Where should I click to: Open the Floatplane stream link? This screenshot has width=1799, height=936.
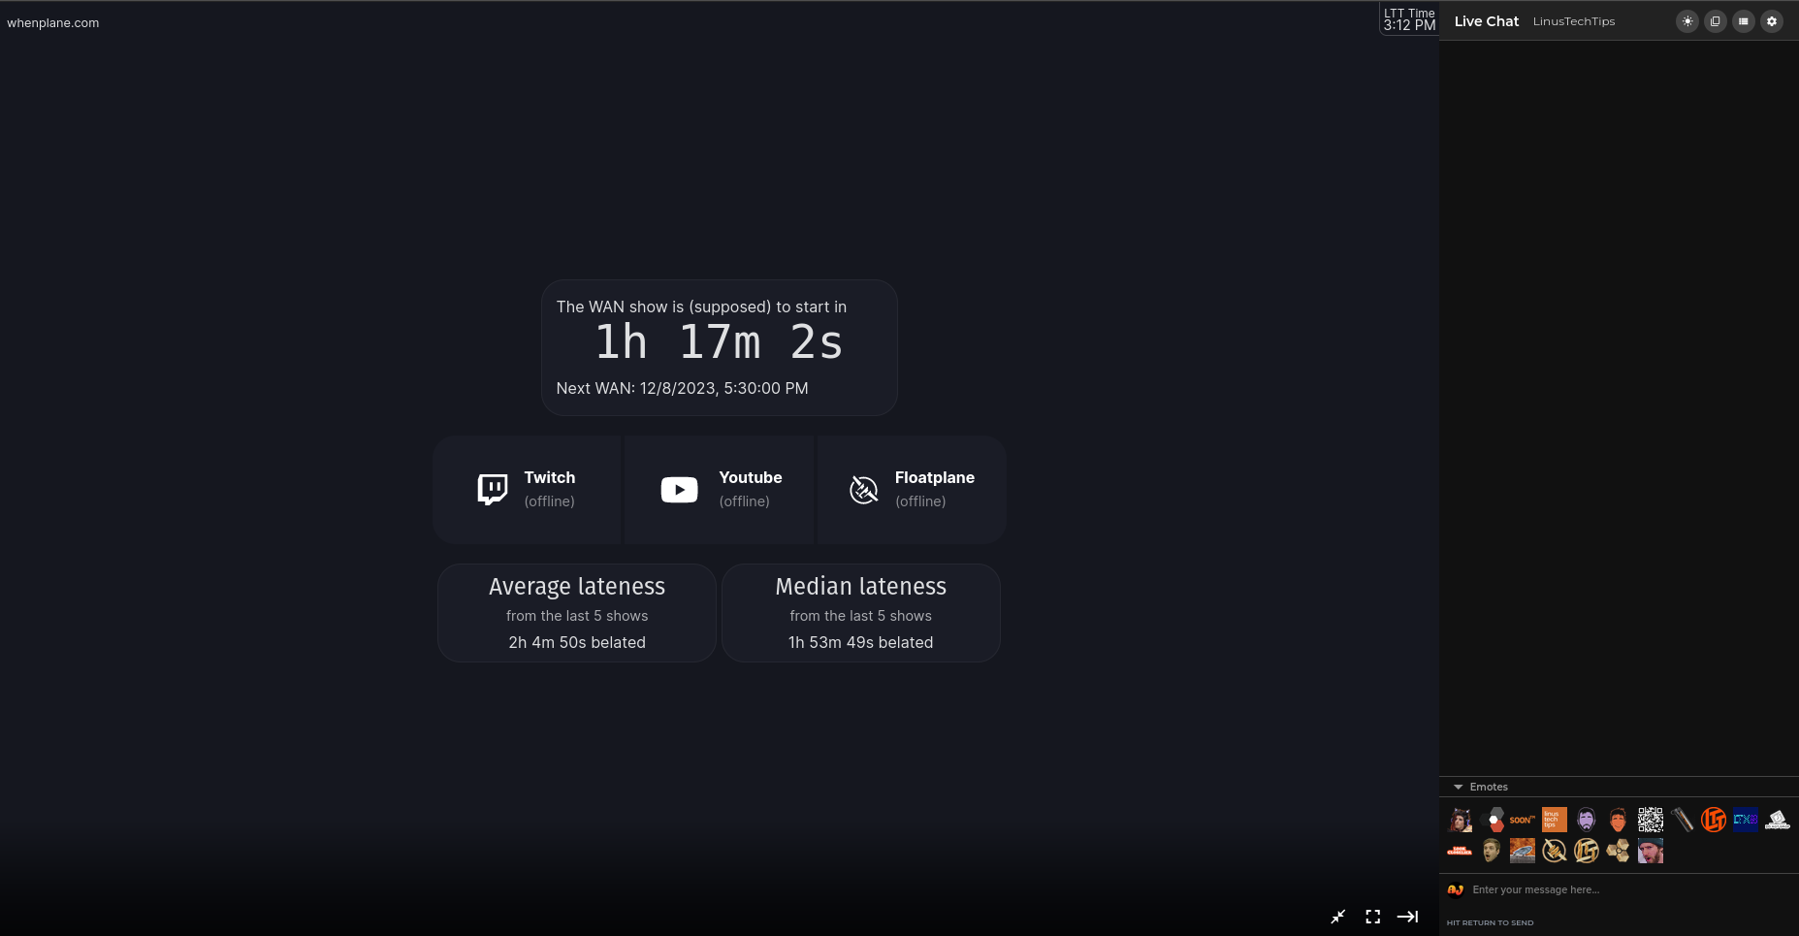point(912,490)
